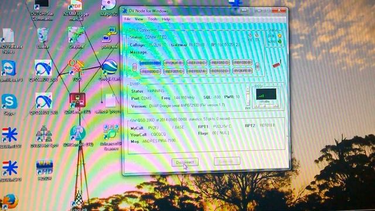The image size is (375, 211).
Task: Click the green status LED below DSR
Action: coord(279,42)
